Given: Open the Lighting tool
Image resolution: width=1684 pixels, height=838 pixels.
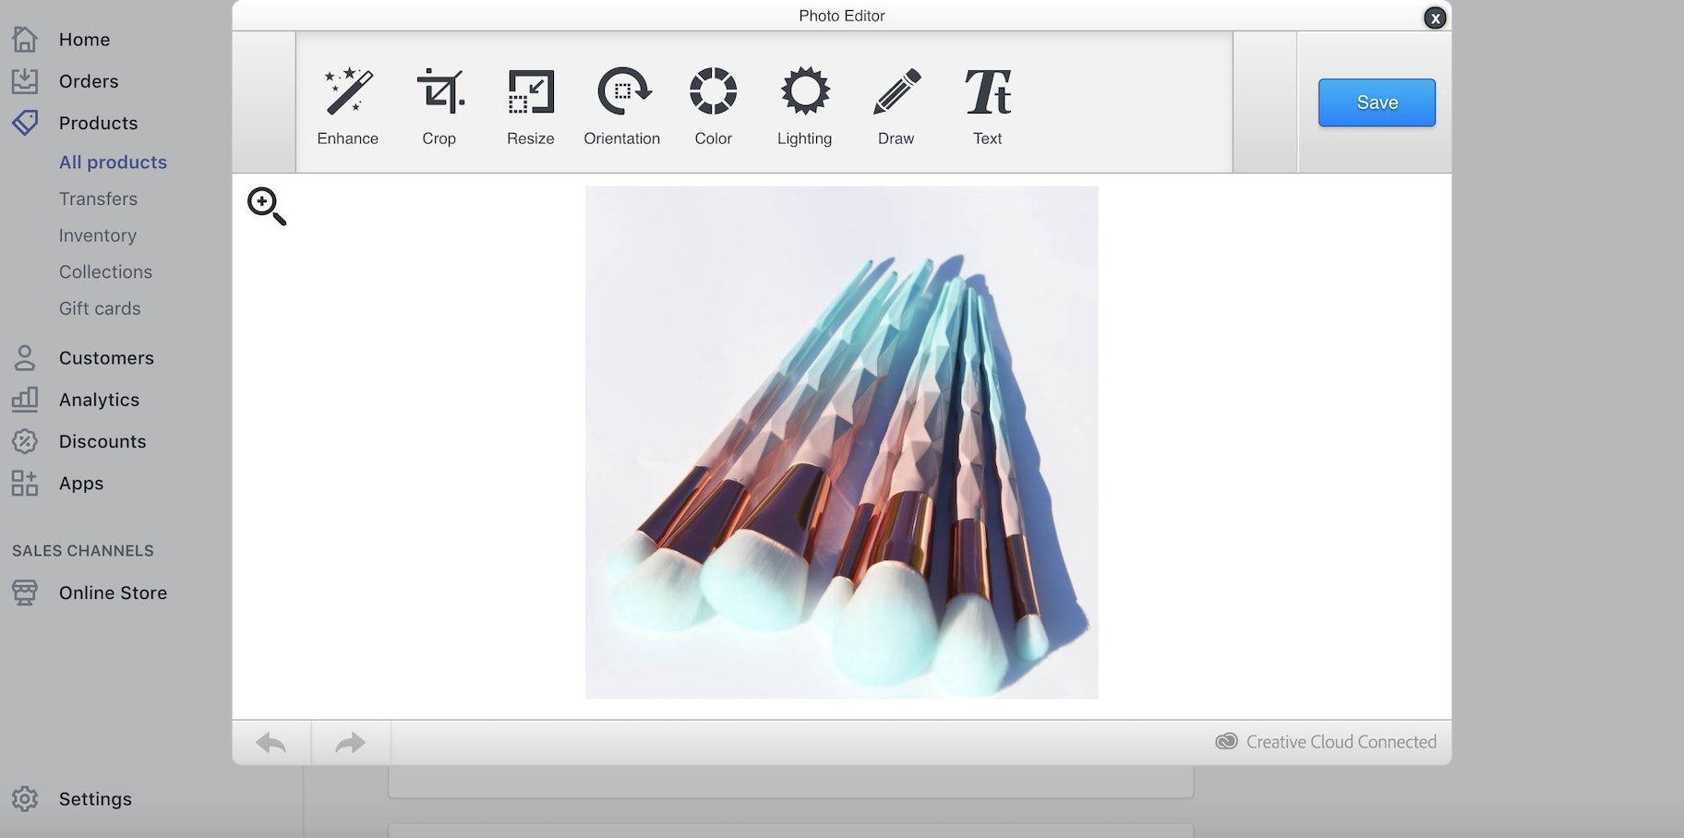Looking at the screenshot, I should coord(804,105).
